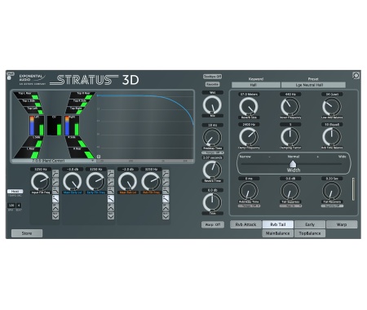Switch to the TopBalance tab
Viewport: 367px width, 310px height.
(310, 233)
